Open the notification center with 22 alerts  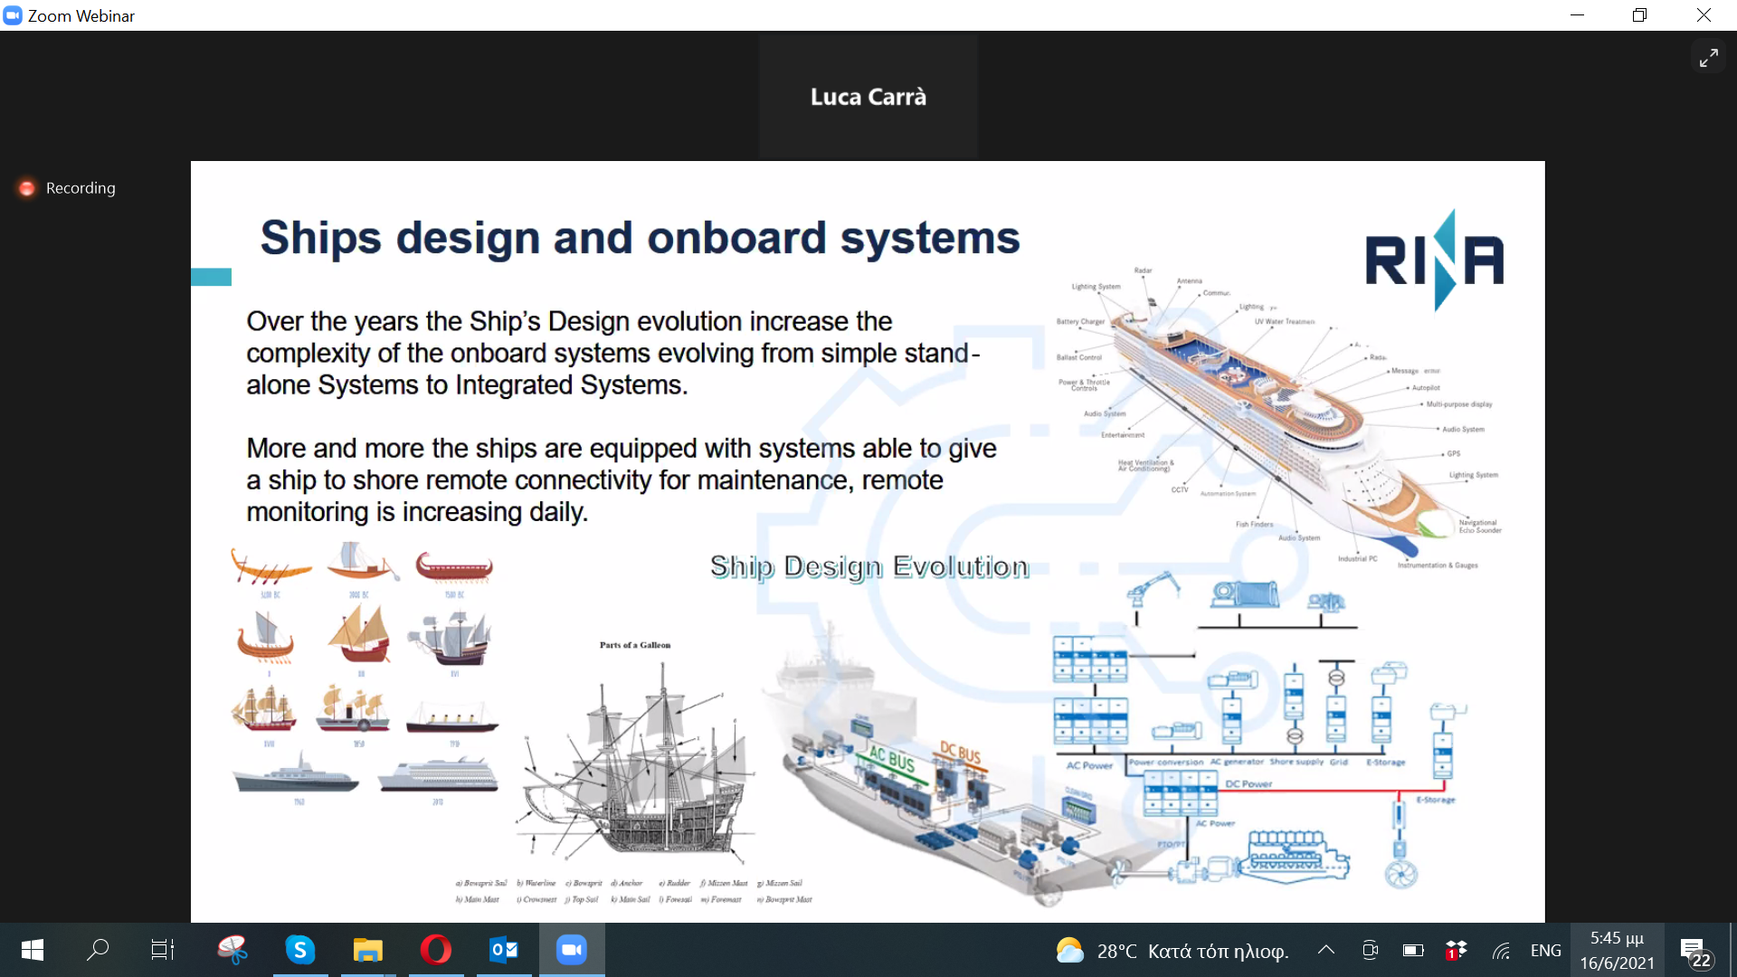pos(1695,952)
